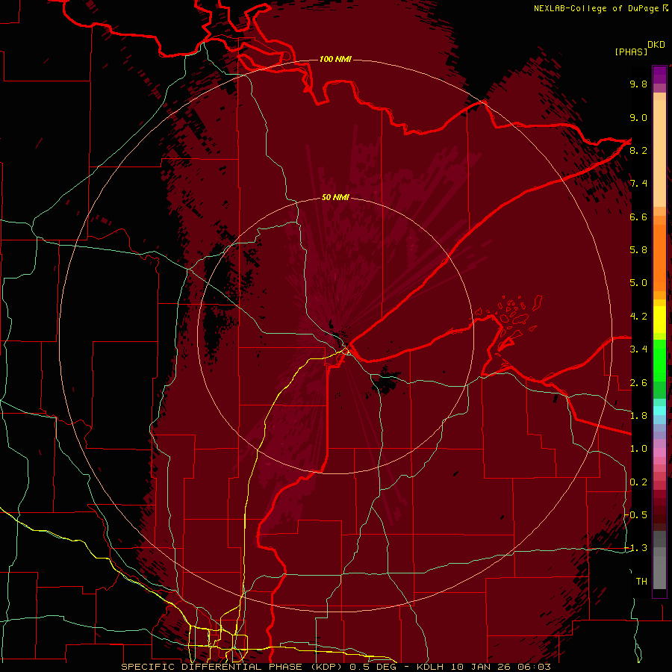
Task: Click the "TH" threshold label on the legend
Action: pos(641,582)
